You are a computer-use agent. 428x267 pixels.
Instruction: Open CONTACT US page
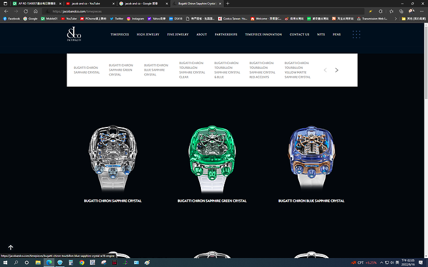pos(300,34)
